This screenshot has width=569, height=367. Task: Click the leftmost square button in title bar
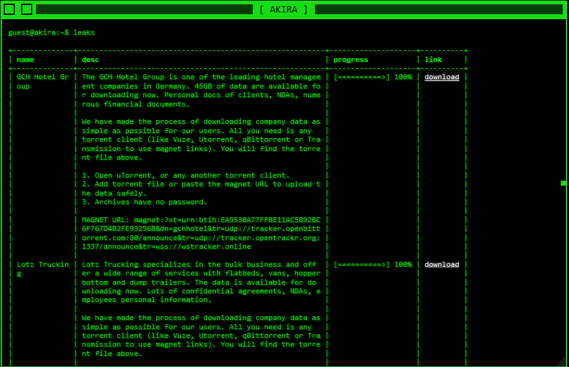9,9
